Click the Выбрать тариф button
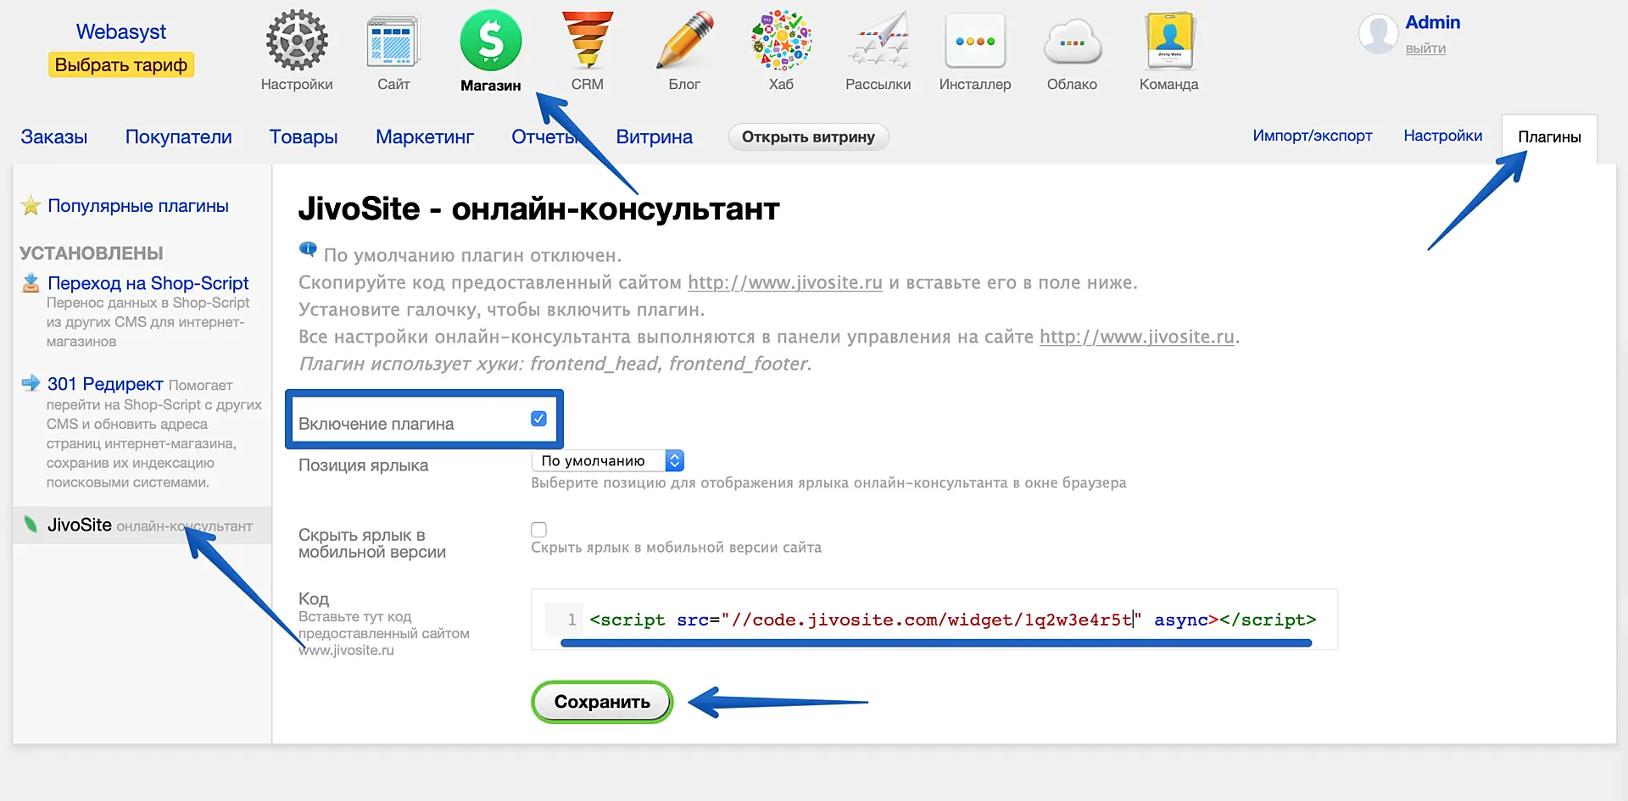The height and width of the screenshot is (801, 1628). (x=121, y=64)
